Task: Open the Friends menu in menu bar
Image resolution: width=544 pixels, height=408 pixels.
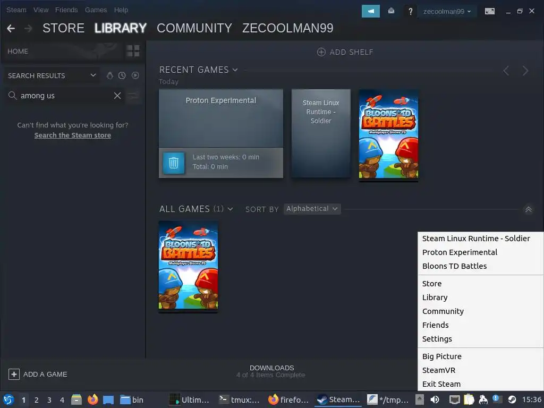Action: 66,10
